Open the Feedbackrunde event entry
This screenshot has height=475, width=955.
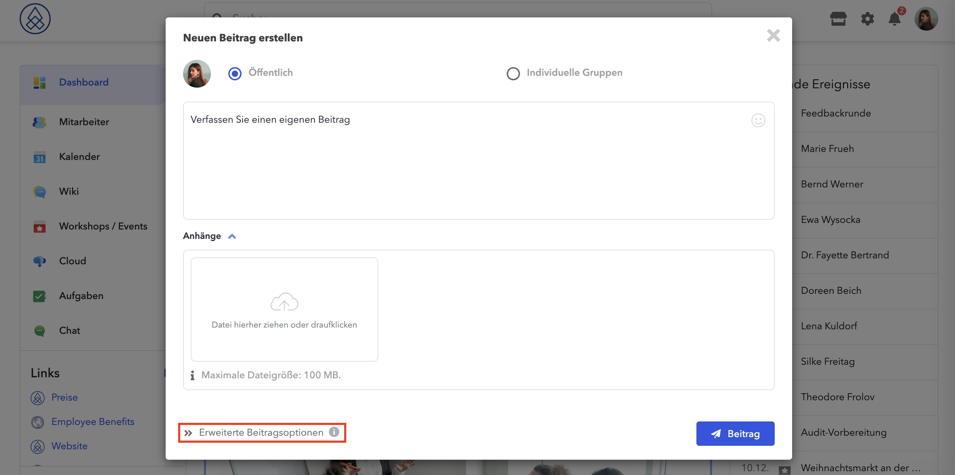836,113
